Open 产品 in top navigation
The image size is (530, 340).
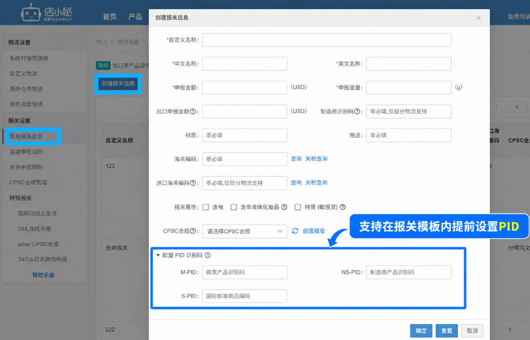click(x=135, y=16)
